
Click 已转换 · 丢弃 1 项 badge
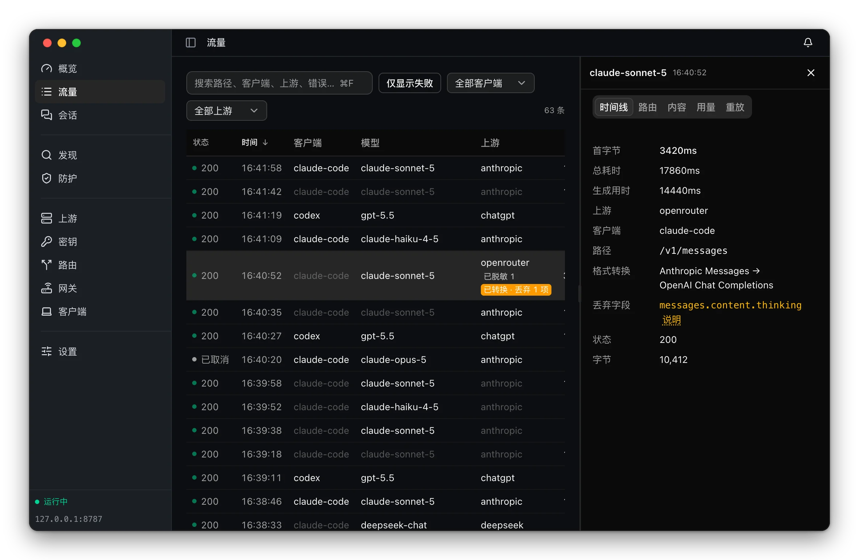click(x=516, y=289)
